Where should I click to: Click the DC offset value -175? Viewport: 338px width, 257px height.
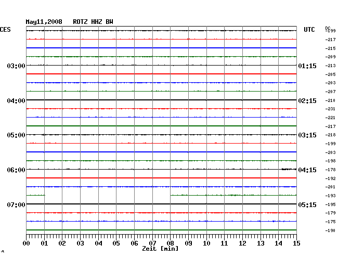point(330,222)
